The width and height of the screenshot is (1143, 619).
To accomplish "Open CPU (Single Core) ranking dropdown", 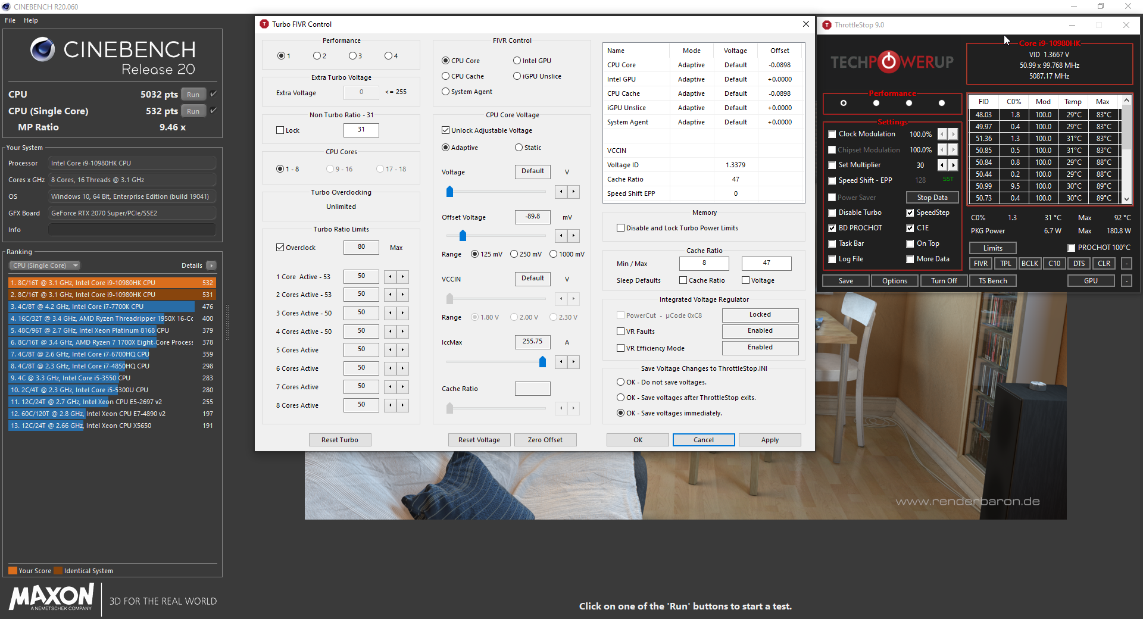I will (x=45, y=265).
